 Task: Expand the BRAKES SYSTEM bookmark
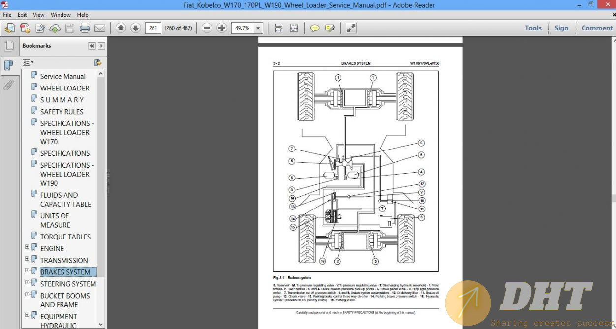tap(27, 270)
